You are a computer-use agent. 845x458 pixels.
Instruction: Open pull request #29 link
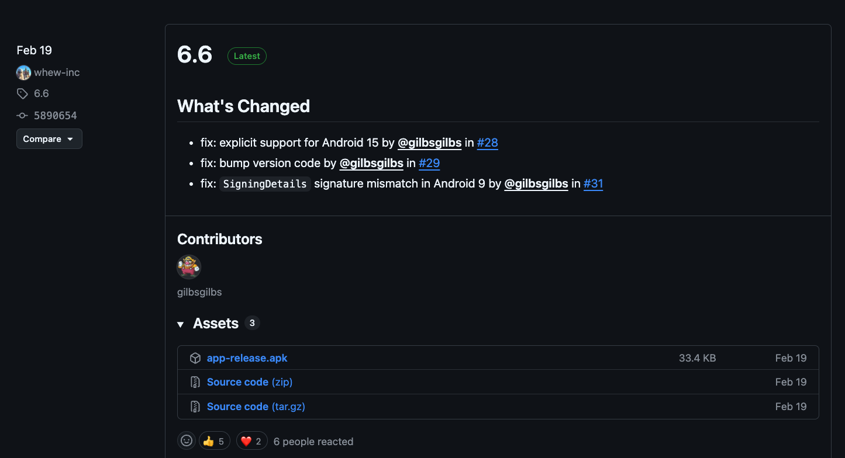pyautogui.click(x=429, y=163)
